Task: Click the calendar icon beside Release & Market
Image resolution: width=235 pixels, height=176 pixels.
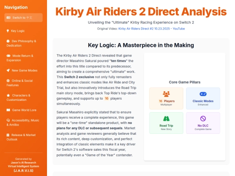Action: click(8, 135)
